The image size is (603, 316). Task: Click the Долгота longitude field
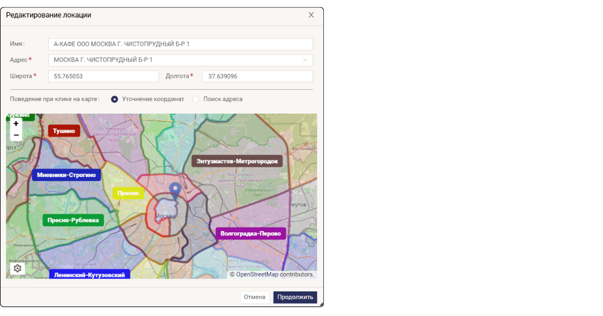[257, 76]
